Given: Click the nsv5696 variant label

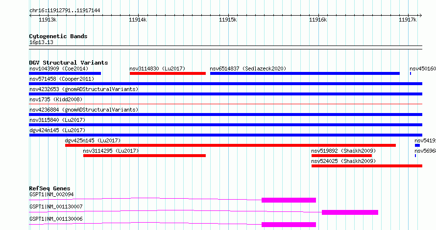Looking at the screenshot, I should (x=425, y=151).
